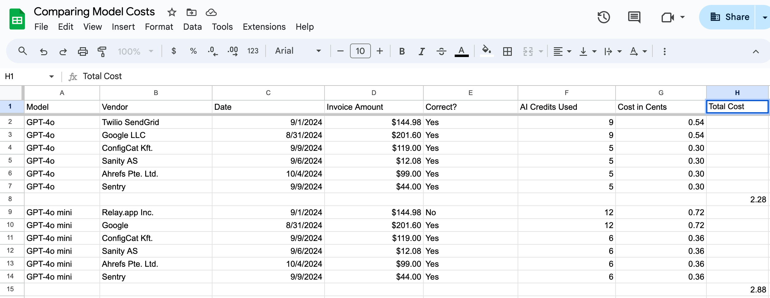Open more number formats 123
770x298 pixels.
253,51
